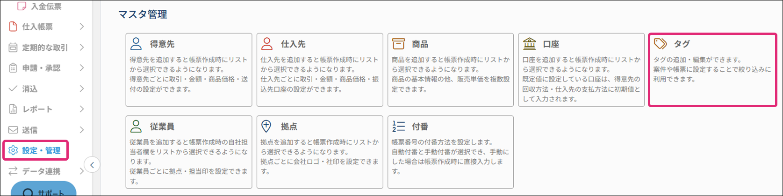Select the 送信 sidebar menu item

coord(30,130)
